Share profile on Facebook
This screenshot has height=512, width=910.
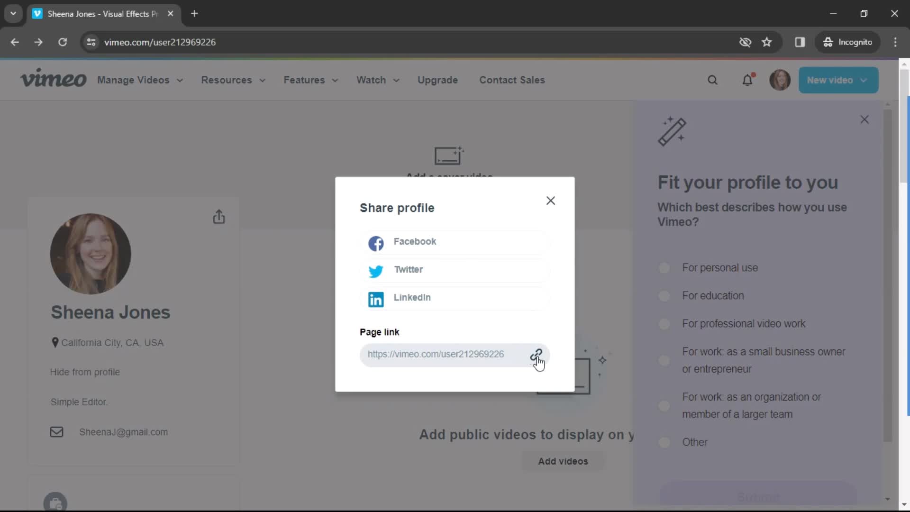coord(455,242)
